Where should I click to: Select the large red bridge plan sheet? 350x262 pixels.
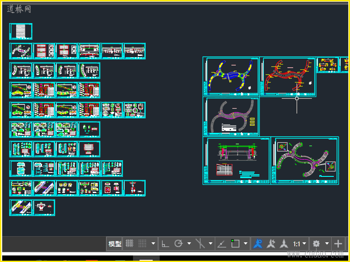pyautogui.click(x=288, y=76)
